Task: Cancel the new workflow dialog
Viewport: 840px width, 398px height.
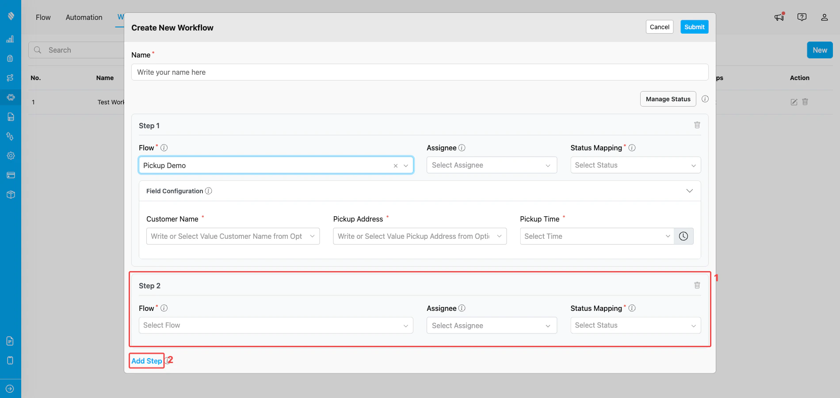Action: pyautogui.click(x=660, y=27)
